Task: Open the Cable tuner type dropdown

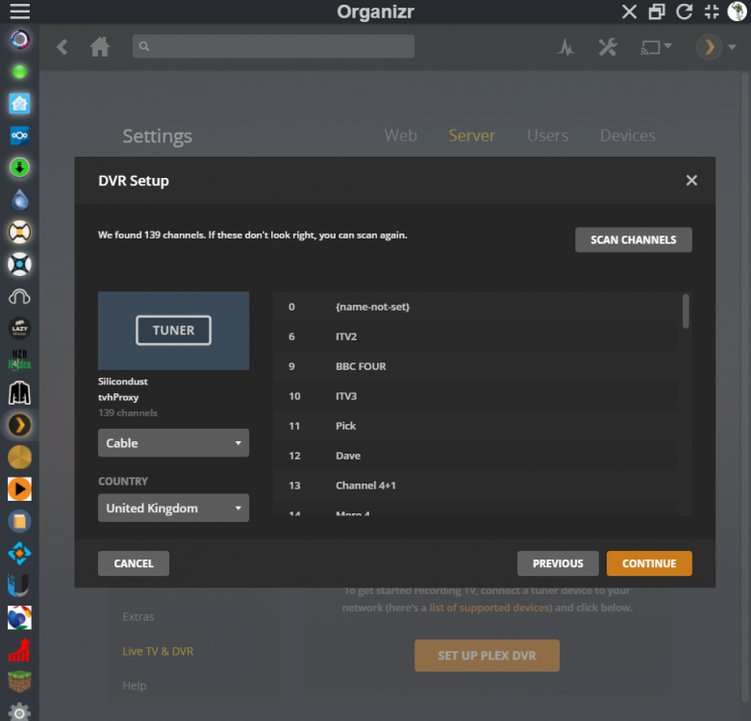Action: point(173,443)
